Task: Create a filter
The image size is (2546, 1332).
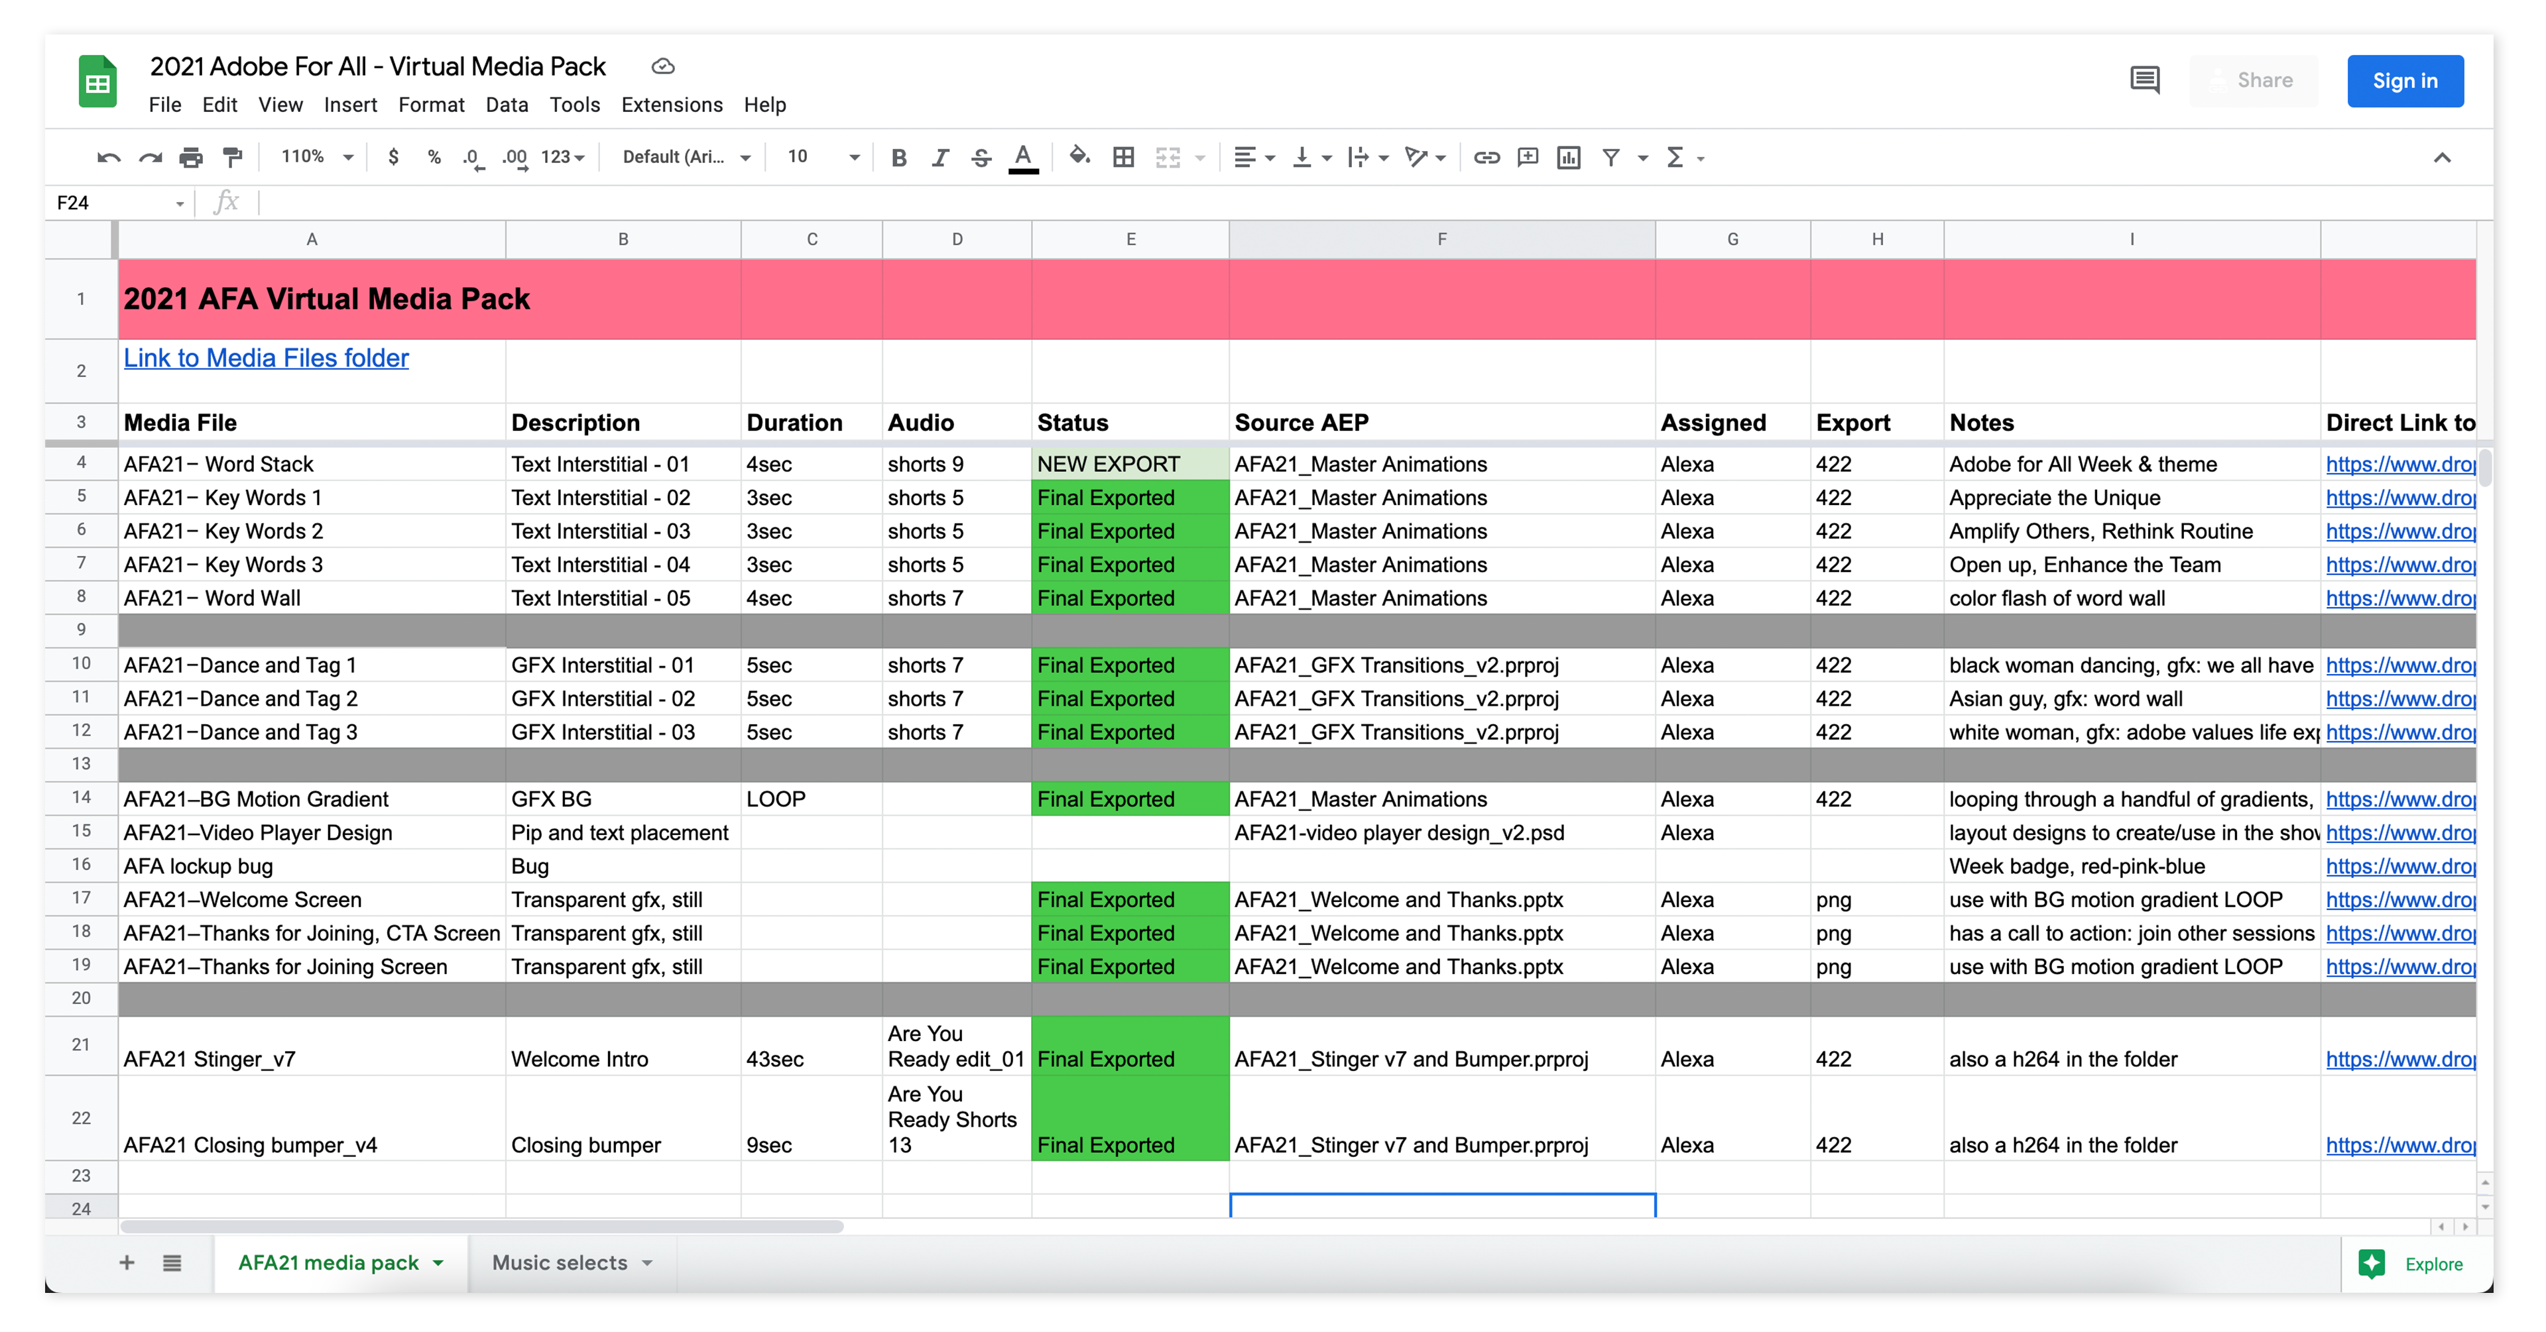Action: pos(1611,157)
